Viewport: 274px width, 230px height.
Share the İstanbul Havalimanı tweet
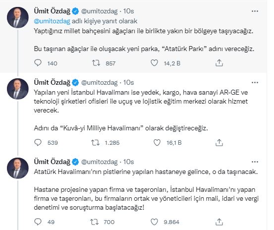pos(219,143)
